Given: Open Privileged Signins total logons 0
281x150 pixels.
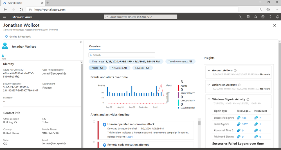Looking at the screenshot, I should click(243, 137).
